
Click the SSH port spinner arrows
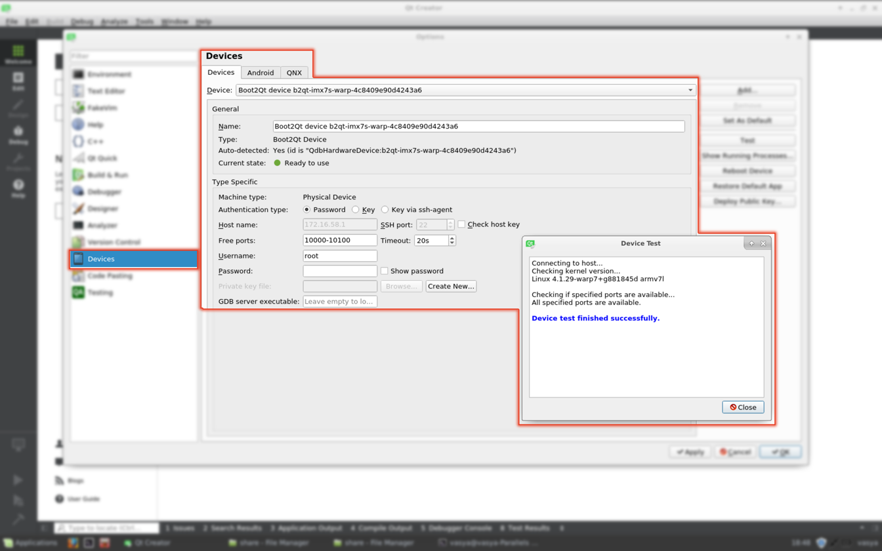[x=450, y=224]
